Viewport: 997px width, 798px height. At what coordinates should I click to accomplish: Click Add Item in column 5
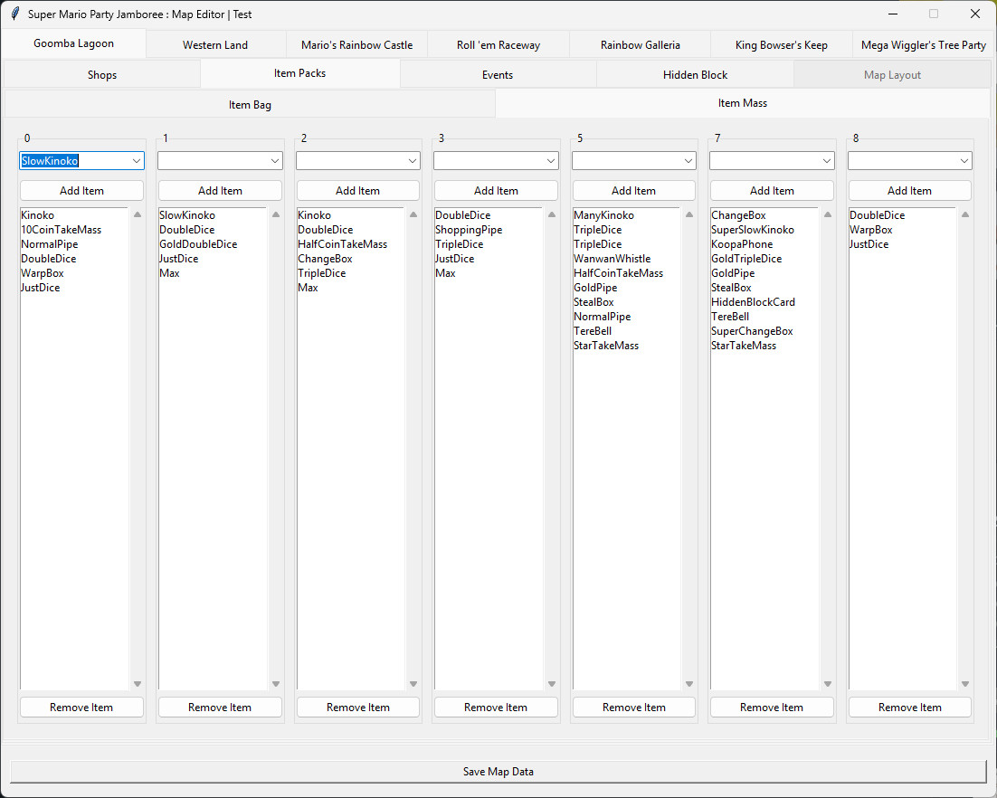coord(633,191)
